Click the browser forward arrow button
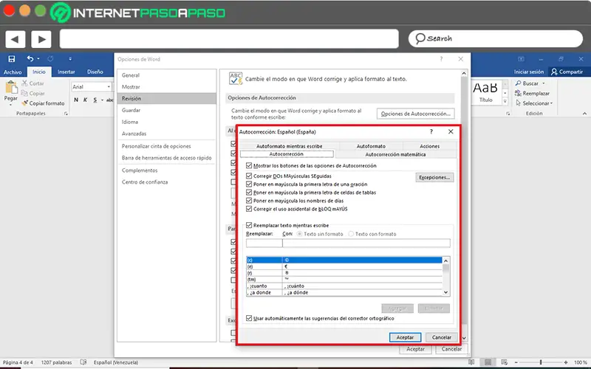Viewport: 591px width, 369px height. point(41,39)
